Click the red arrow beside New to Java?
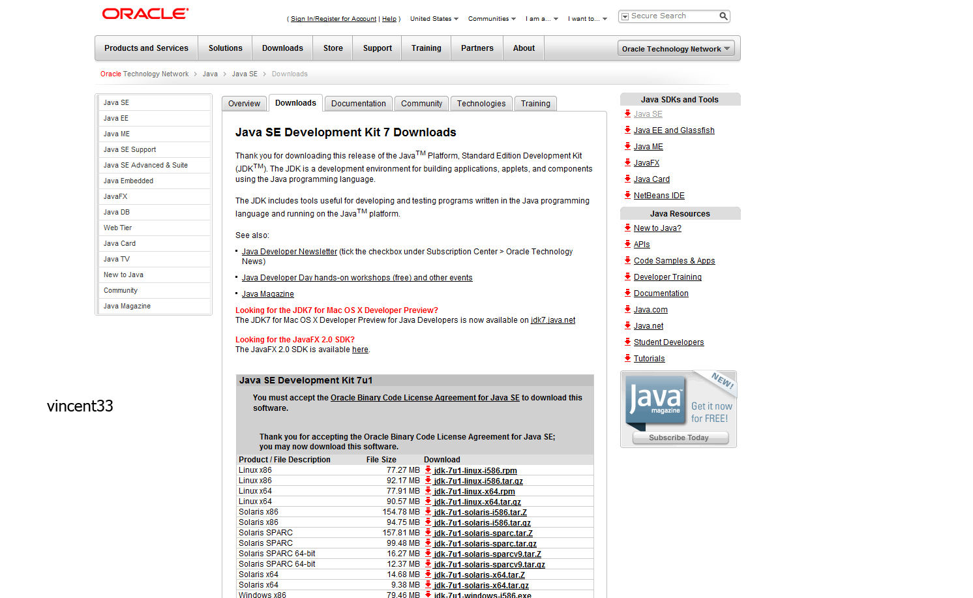973x598 pixels. (x=627, y=228)
